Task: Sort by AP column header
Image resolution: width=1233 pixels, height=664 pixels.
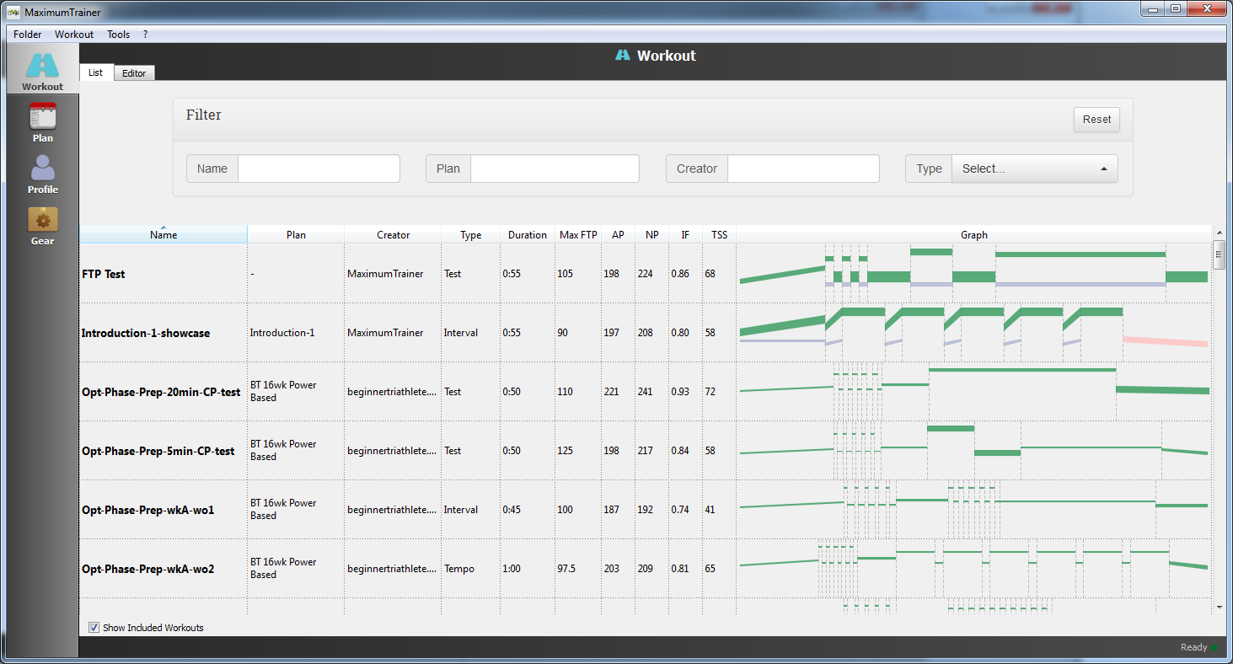Action: 618,234
